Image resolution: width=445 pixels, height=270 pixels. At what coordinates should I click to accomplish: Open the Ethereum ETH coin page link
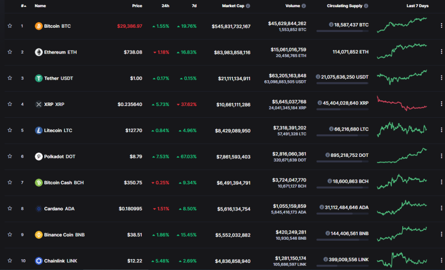[60, 52]
